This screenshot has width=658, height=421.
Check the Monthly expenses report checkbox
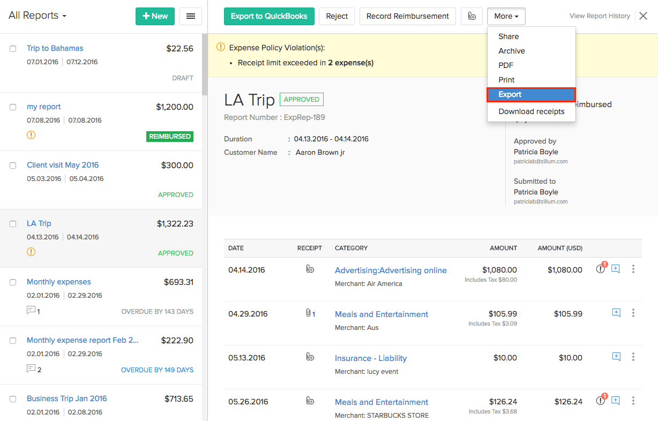pyautogui.click(x=13, y=282)
